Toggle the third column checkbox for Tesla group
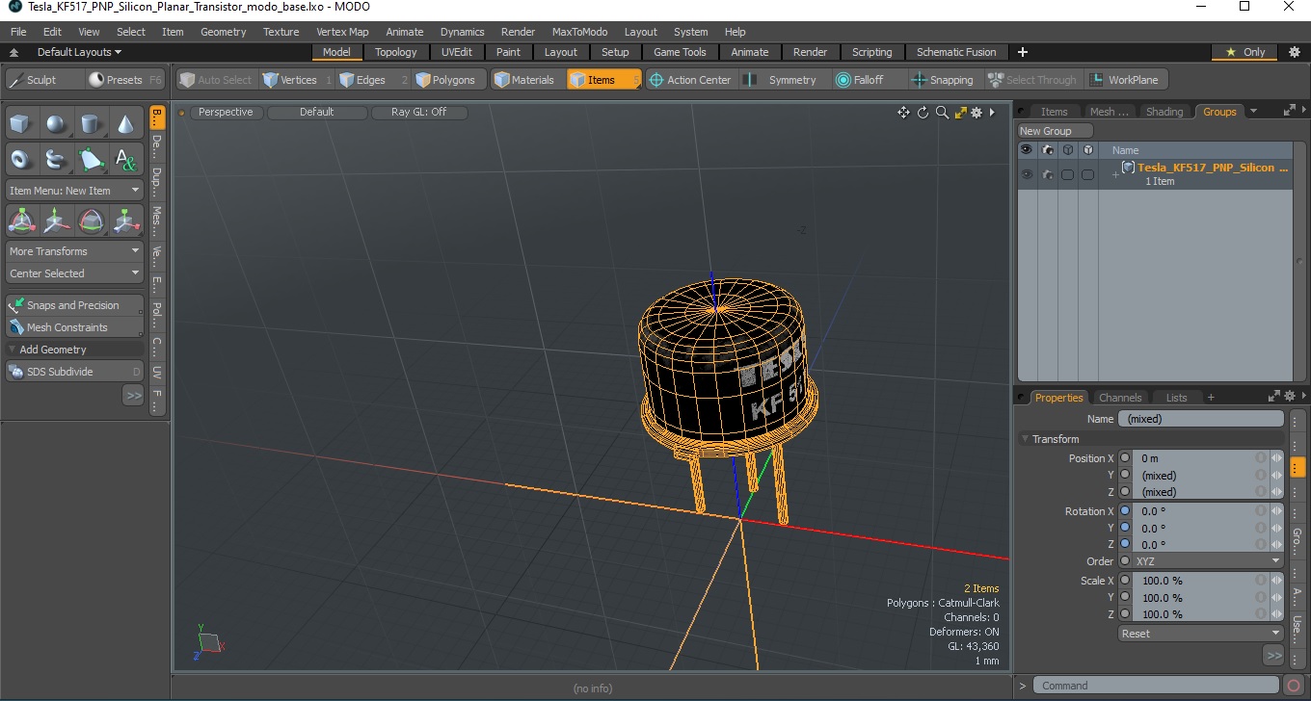 coord(1067,174)
